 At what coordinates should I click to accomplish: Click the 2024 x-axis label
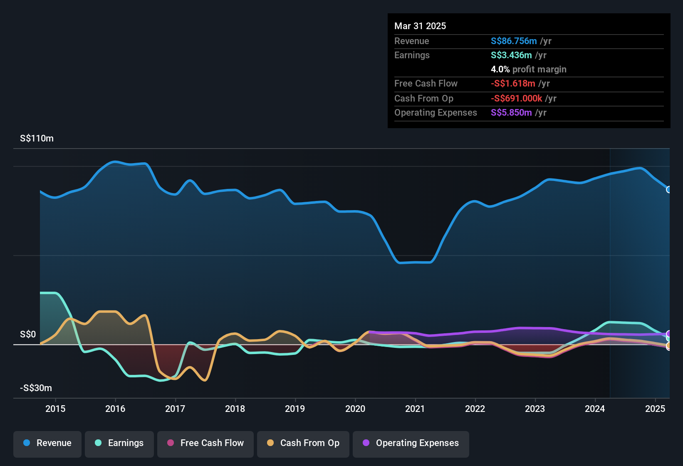point(595,409)
